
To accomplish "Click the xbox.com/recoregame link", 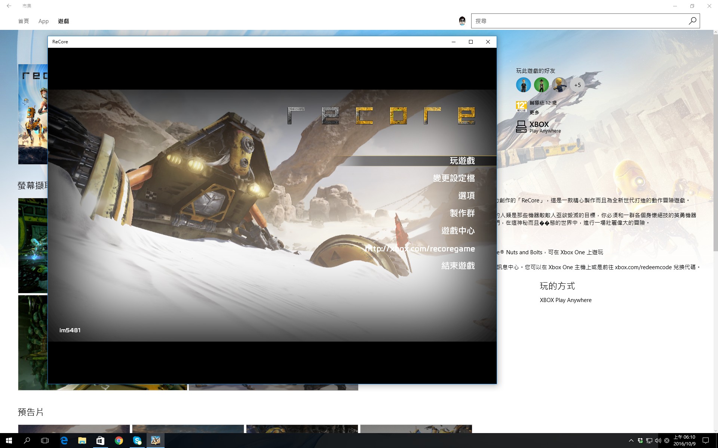I will click(x=420, y=249).
